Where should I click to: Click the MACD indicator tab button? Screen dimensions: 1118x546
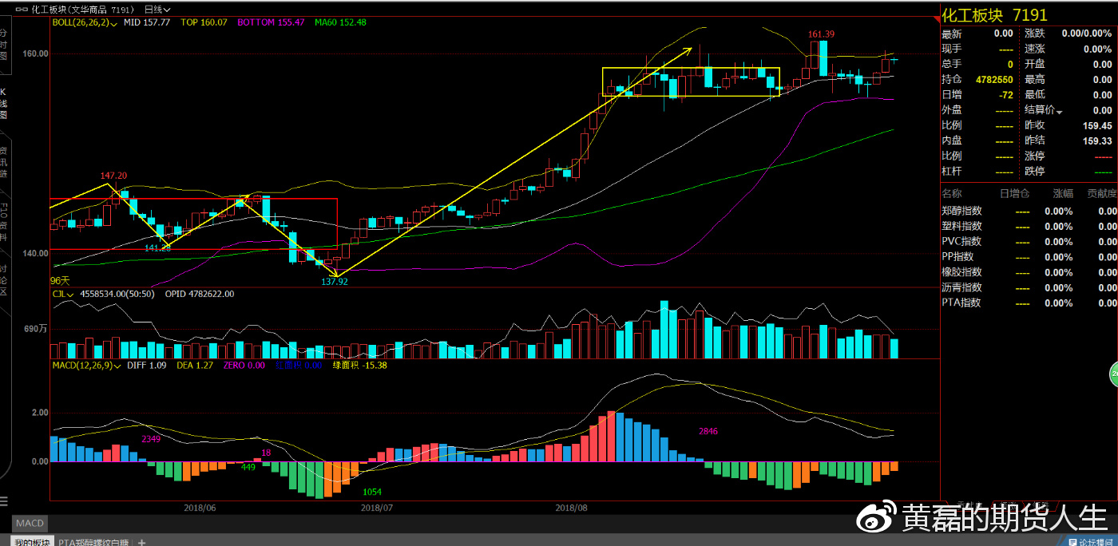point(30,524)
